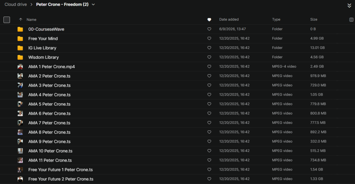Favorite AMA 1 Peter Crone.mp4 with heart
The image size is (355, 184).
click(x=209, y=67)
